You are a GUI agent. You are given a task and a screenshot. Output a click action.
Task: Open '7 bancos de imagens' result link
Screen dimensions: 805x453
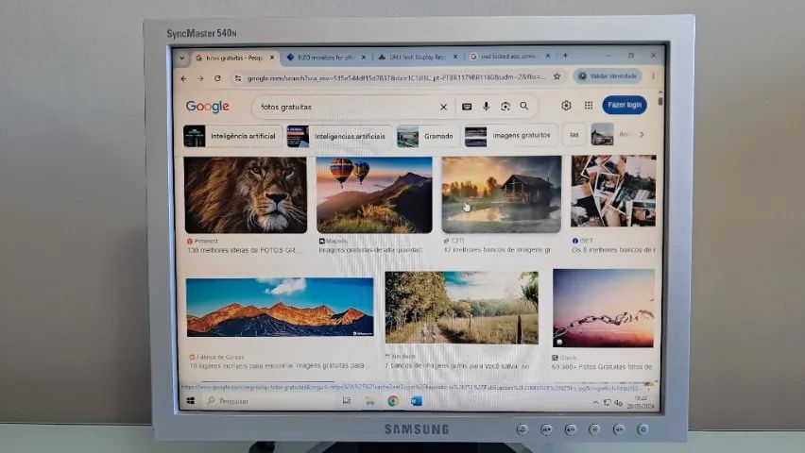click(457, 366)
